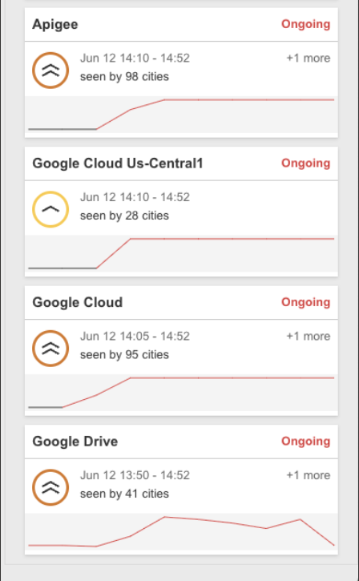Click the Ongoing status on Us-Central1 card
The width and height of the screenshot is (359, 581).
coord(305,163)
